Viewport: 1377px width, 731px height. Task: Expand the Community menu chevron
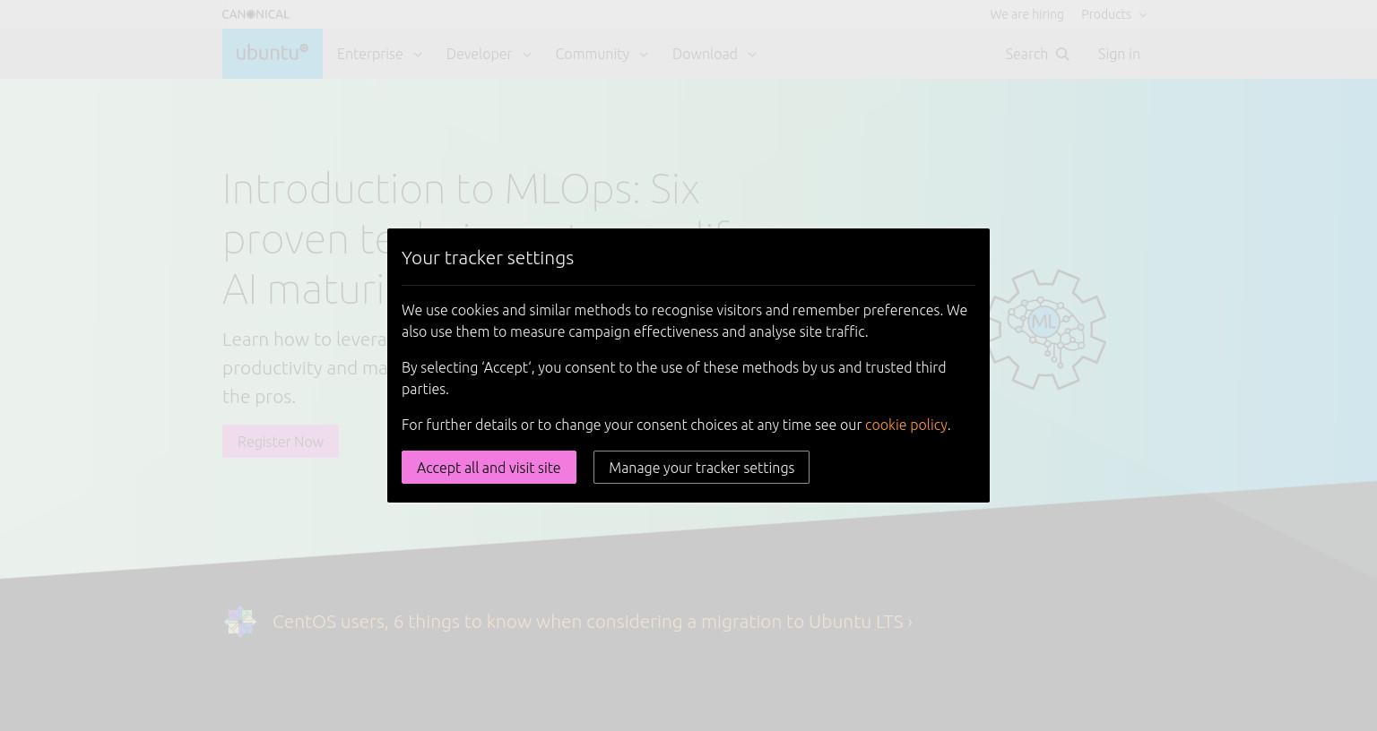644,55
